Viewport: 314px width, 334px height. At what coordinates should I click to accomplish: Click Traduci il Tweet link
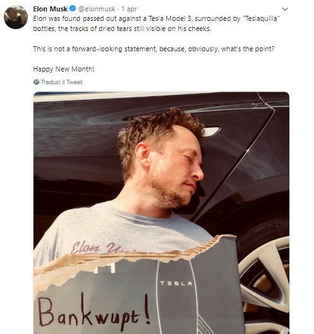tap(61, 82)
